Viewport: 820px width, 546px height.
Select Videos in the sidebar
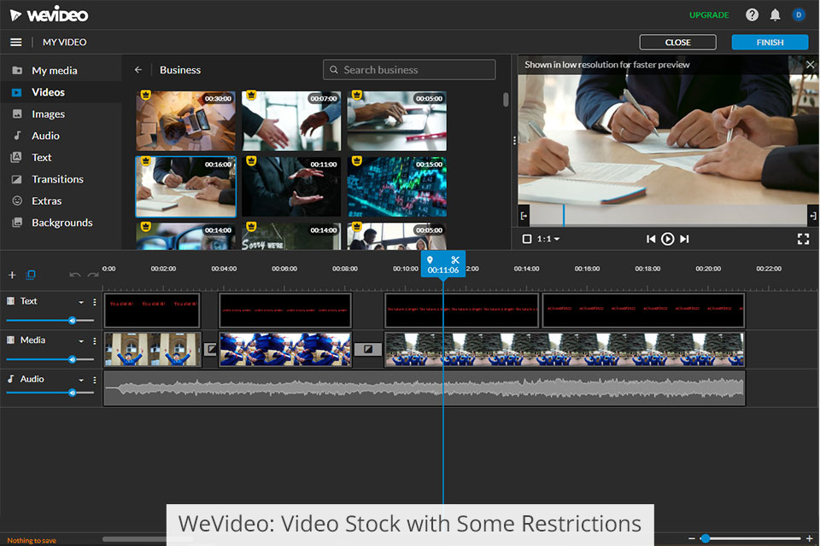pyautogui.click(x=48, y=92)
